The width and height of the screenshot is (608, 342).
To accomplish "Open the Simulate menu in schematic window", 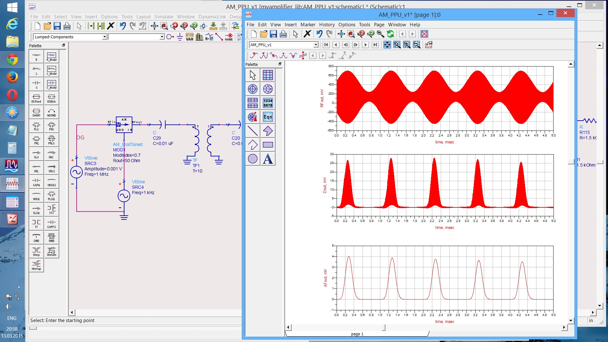I will 164,16.
